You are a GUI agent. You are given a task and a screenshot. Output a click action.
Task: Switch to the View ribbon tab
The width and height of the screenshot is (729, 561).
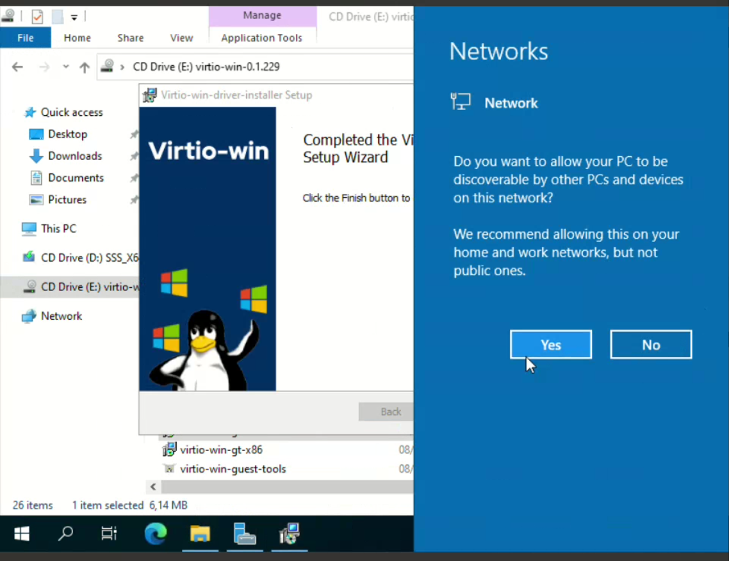pyautogui.click(x=181, y=38)
